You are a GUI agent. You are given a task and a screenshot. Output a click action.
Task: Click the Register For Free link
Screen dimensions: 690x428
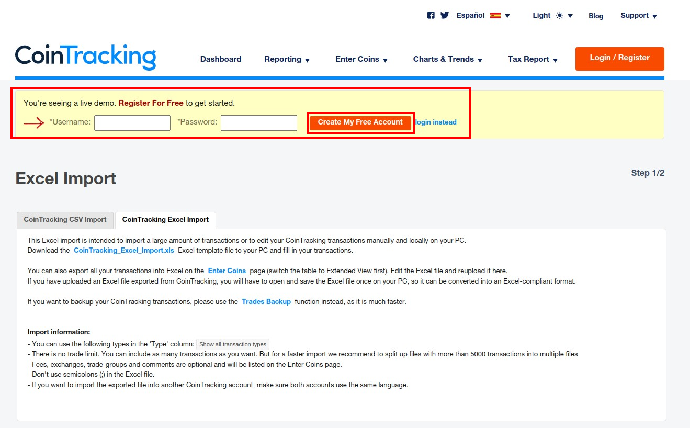(151, 103)
